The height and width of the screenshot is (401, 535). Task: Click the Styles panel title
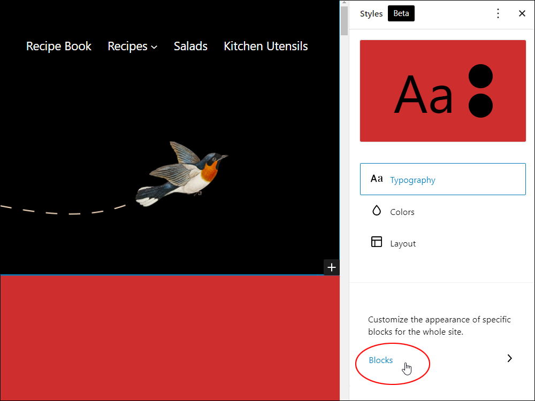tap(371, 14)
